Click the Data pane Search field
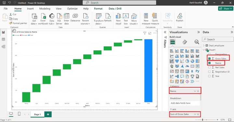 (x=218, y=39)
